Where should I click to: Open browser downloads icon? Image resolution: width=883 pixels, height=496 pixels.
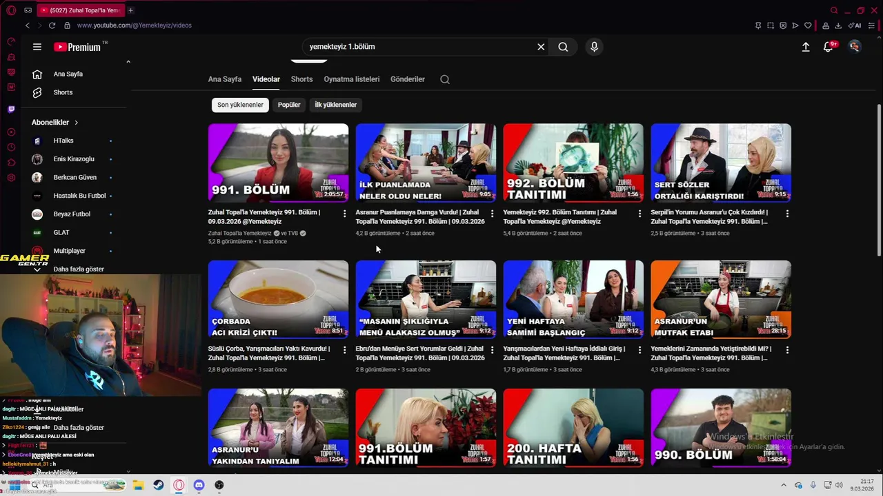click(x=838, y=25)
